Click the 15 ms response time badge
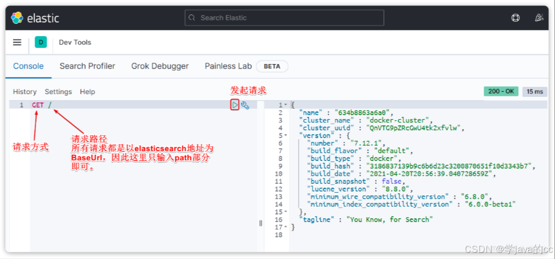Viewport: 555px width, 259px height. pyautogui.click(x=534, y=91)
